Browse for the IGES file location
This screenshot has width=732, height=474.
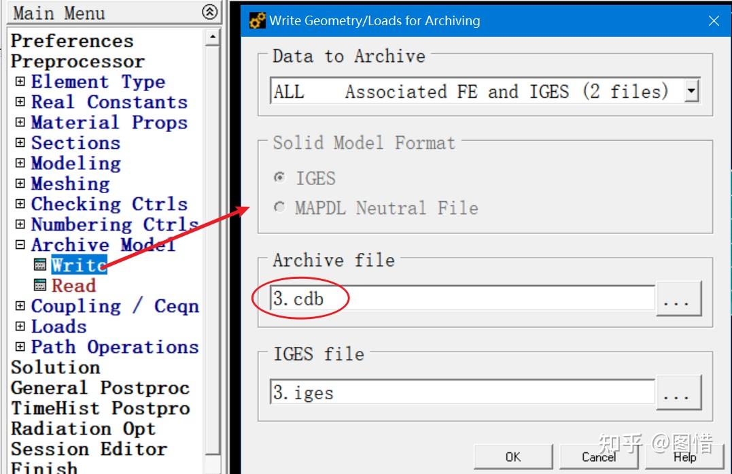[x=677, y=394]
